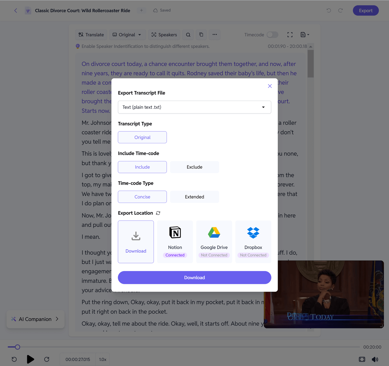Click the Export button in header
The image size is (389, 366).
tap(366, 10)
